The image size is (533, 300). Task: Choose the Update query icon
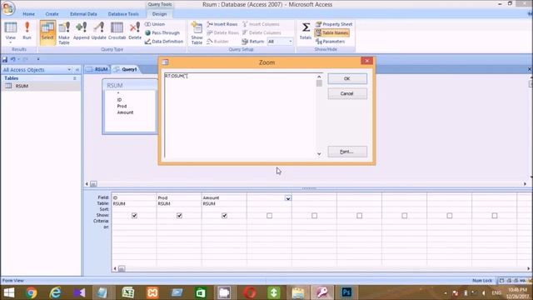click(98, 31)
